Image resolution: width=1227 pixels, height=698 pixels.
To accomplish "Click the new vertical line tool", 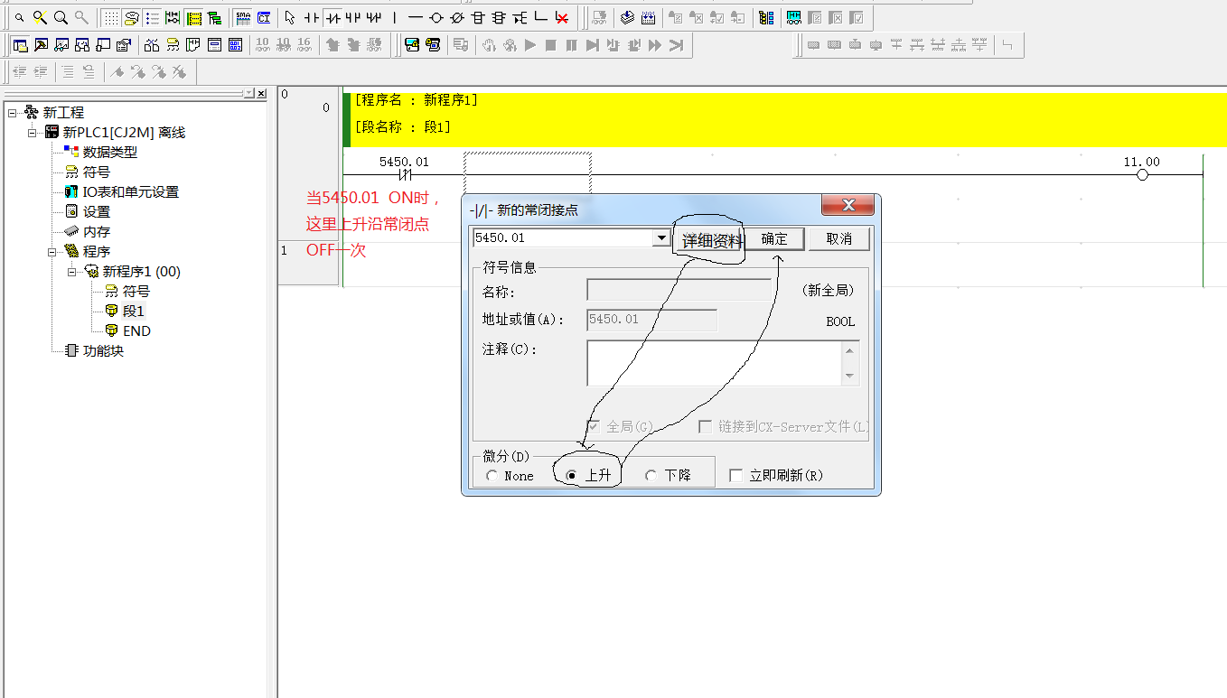I will [395, 17].
